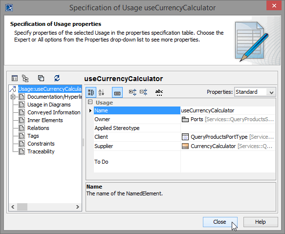Open the Properties Standard dropdown
The width and height of the screenshot is (285, 234).
255,92
